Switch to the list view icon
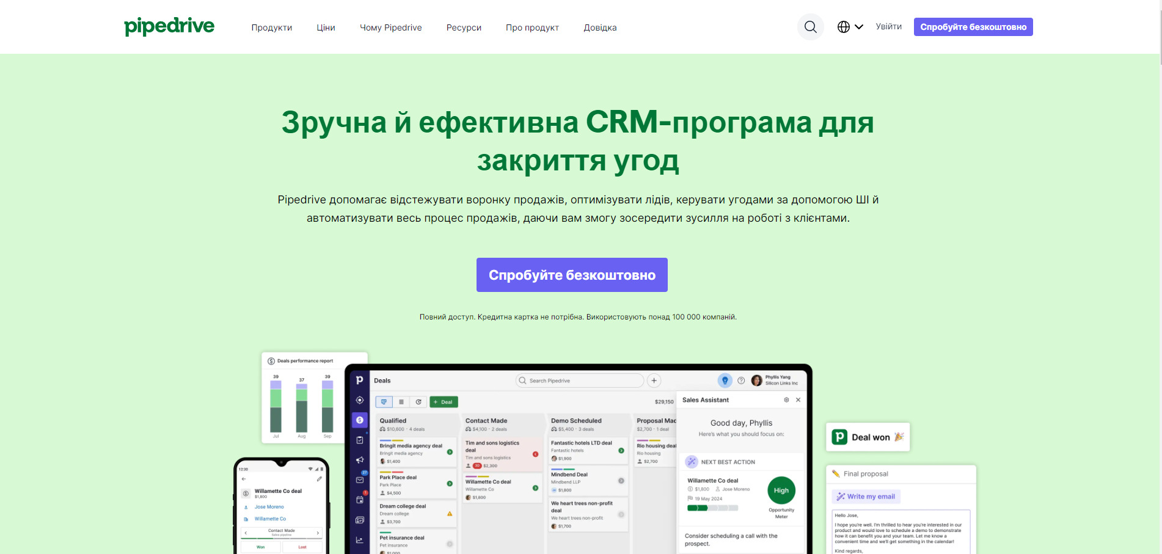Image resolution: width=1162 pixels, height=554 pixels. (x=401, y=402)
